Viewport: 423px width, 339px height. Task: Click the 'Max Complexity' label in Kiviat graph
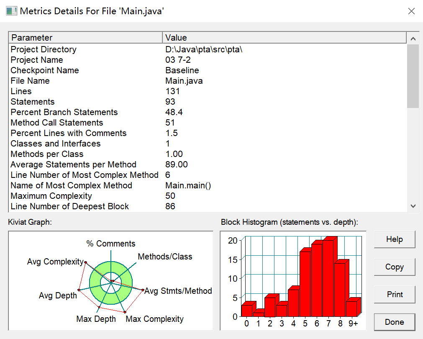(x=154, y=319)
